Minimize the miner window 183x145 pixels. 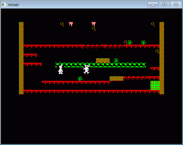[x=153, y=5]
